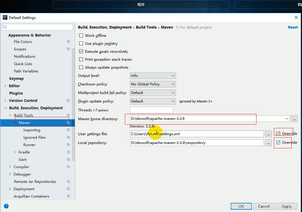Expand the Debugger tree node
Viewport: 302px width, 212px height.
click(10, 174)
